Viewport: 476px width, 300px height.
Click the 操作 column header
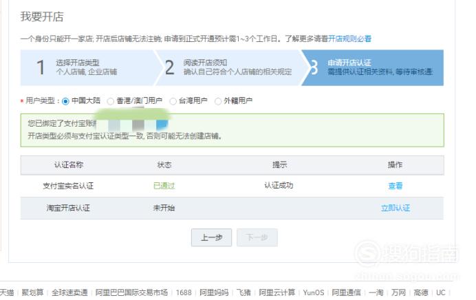point(395,164)
